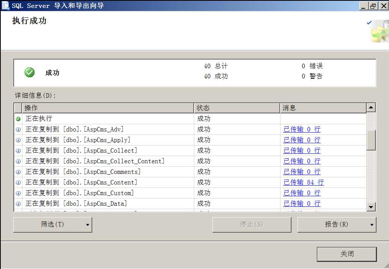The width and height of the screenshot is (389, 269).
Task: Open the 筛选(T) filter dropdown
Action: click(53, 225)
